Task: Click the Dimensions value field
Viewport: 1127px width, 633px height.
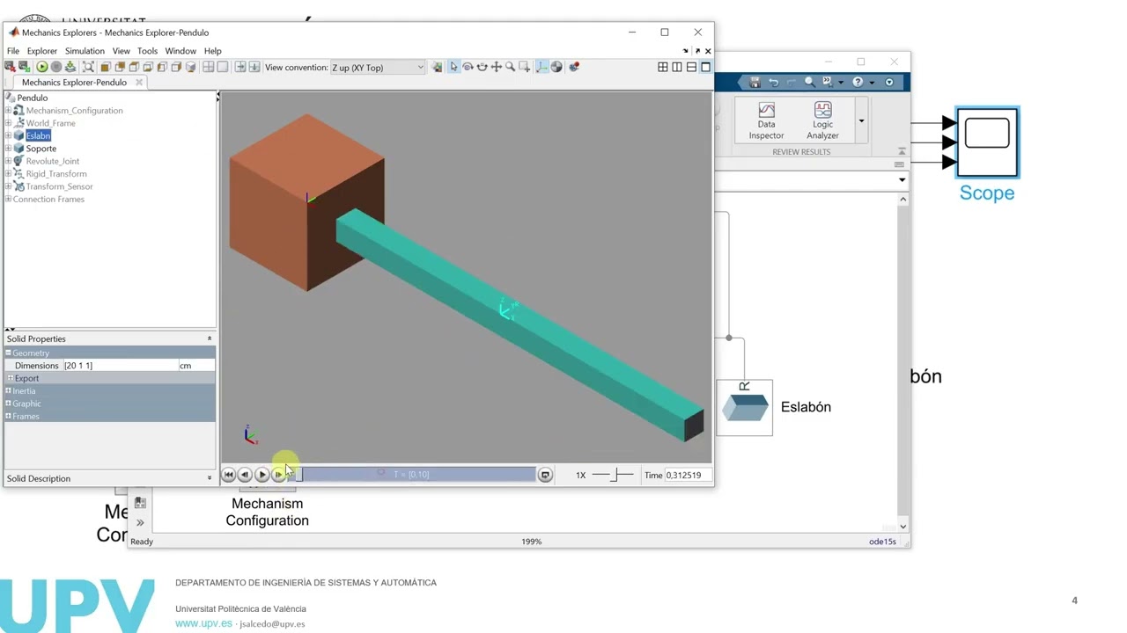Action: pyautogui.click(x=121, y=366)
